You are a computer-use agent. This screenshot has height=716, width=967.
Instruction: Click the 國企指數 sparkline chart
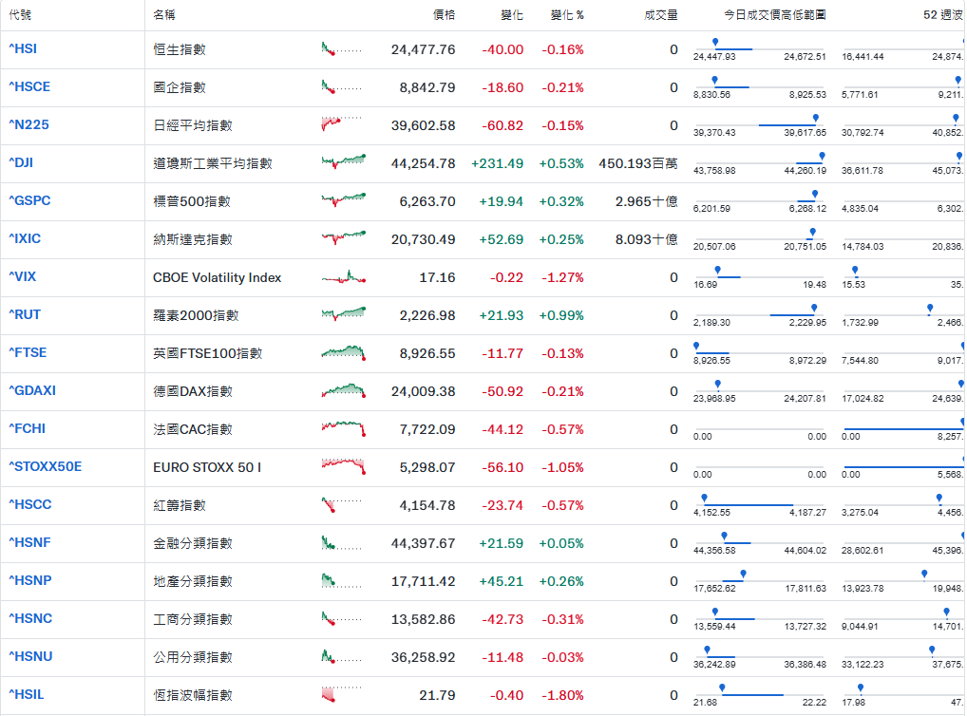343,87
